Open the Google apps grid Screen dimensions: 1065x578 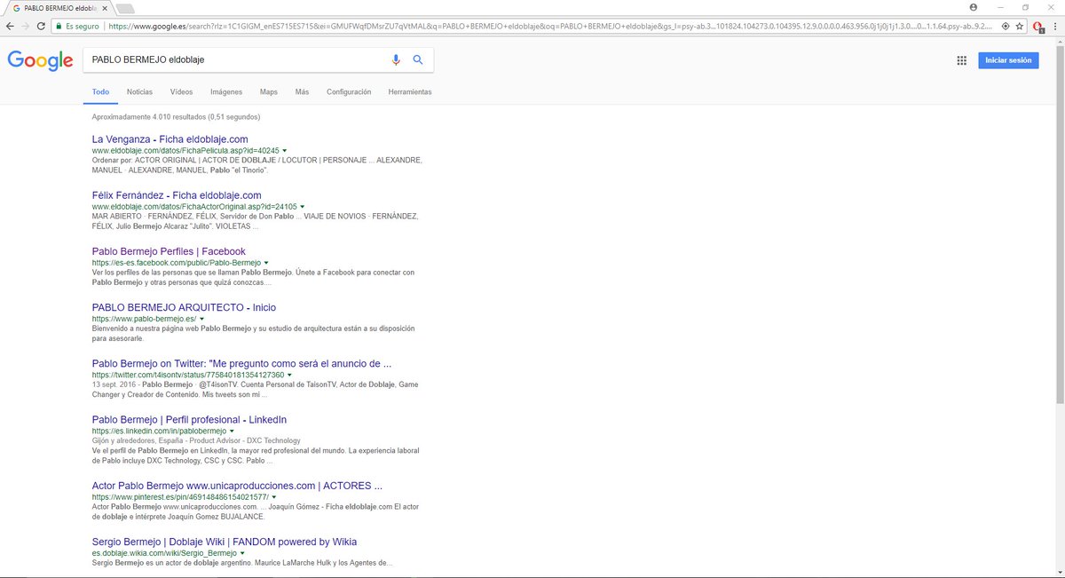coord(961,60)
